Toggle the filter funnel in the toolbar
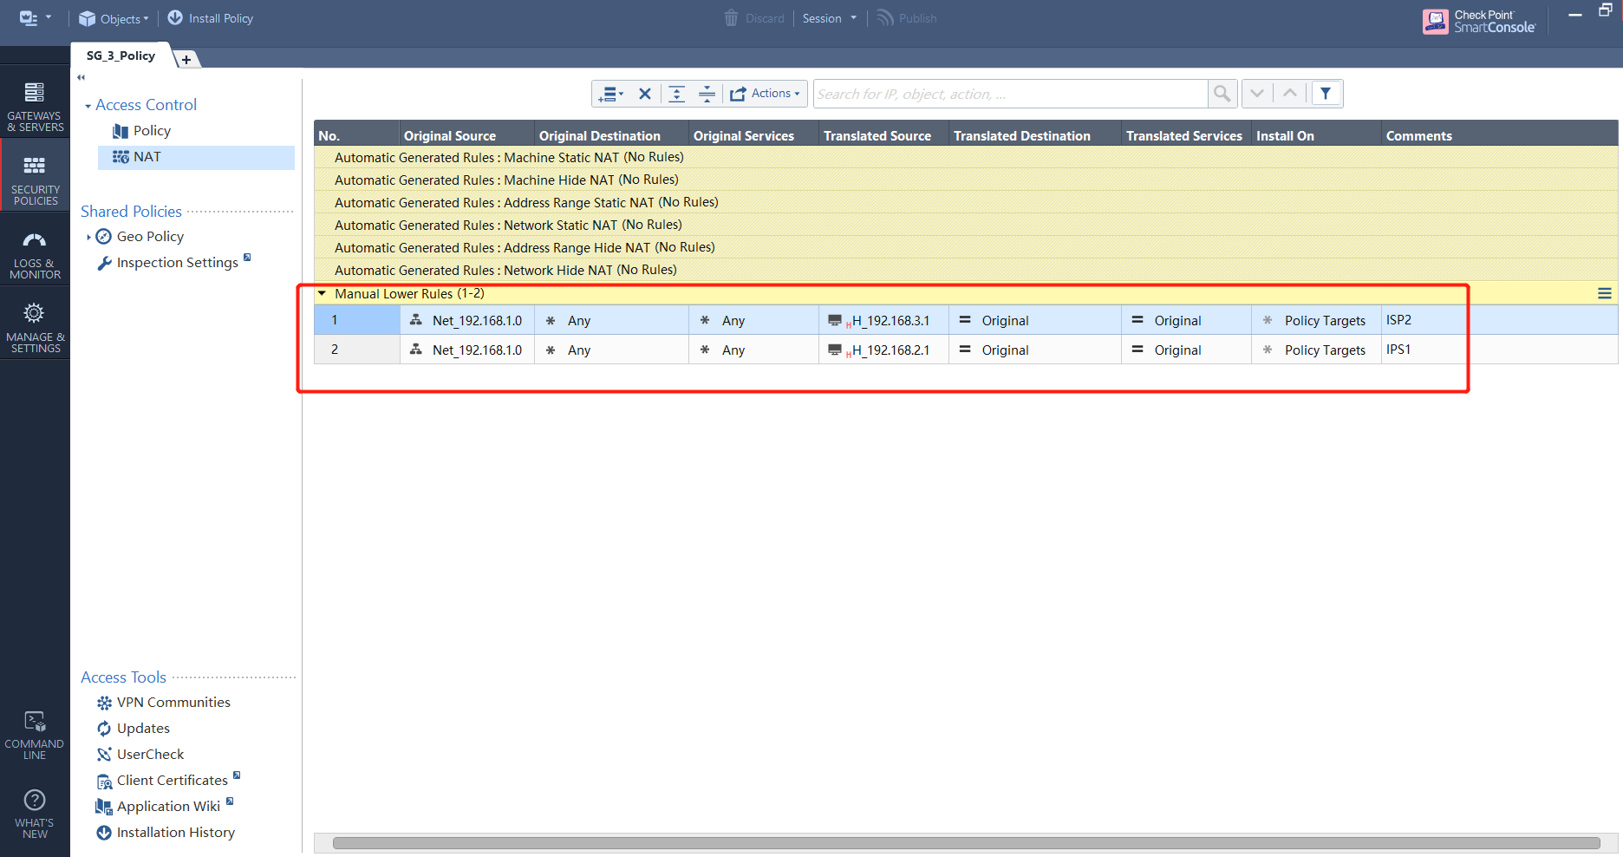1623x857 pixels. 1326,93
